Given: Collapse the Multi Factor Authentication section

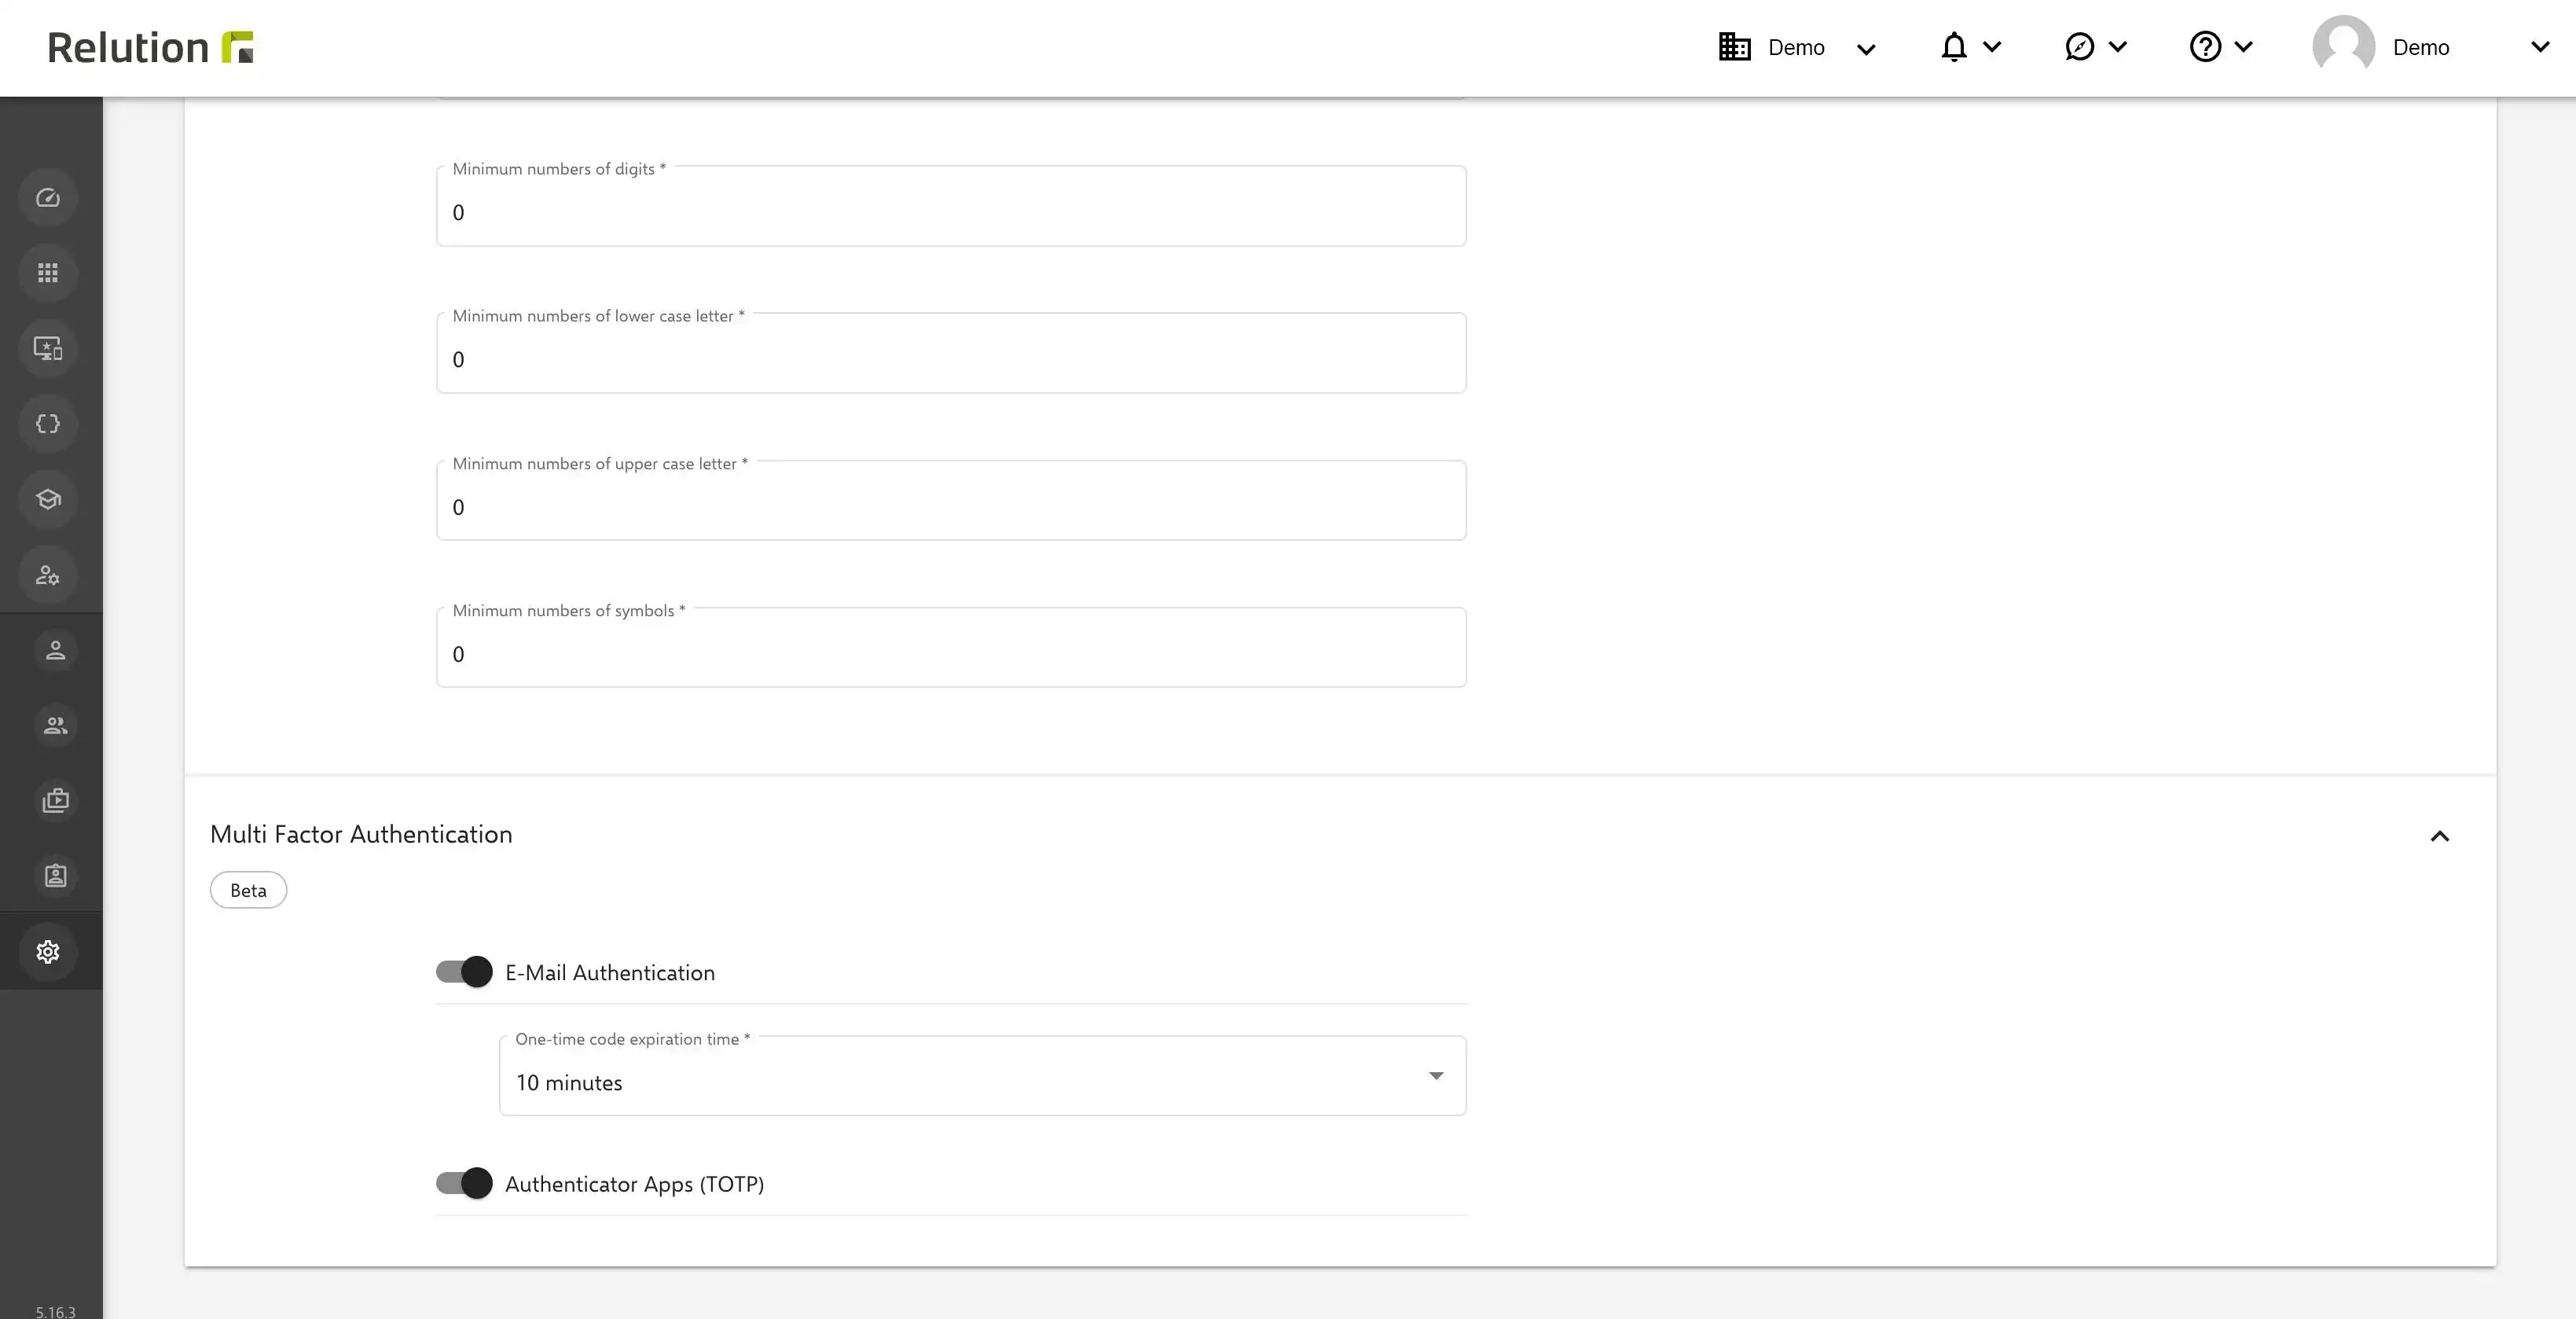Looking at the screenshot, I should click(x=2440, y=836).
